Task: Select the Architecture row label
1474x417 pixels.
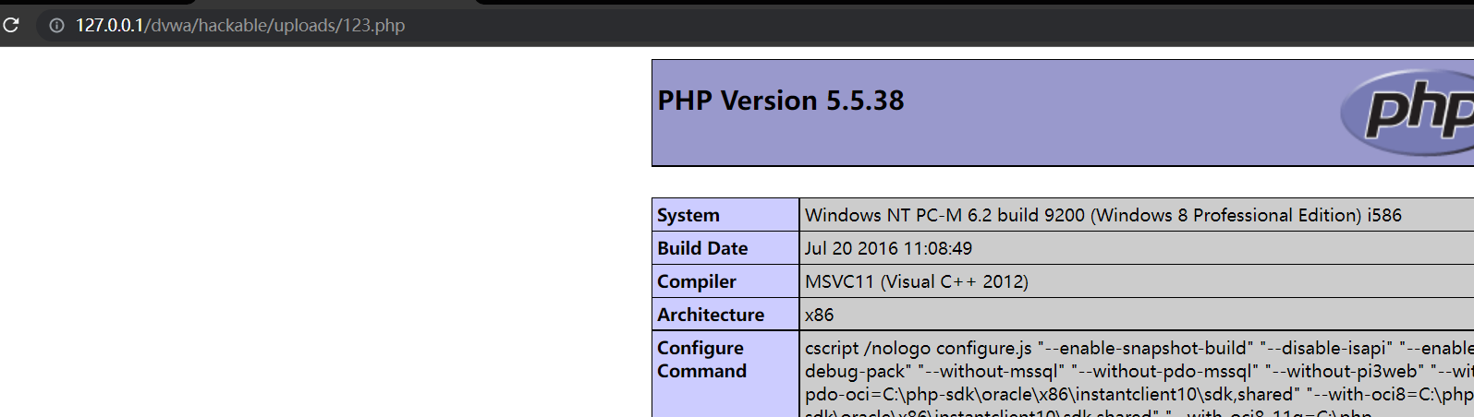Action: [711, 315]
